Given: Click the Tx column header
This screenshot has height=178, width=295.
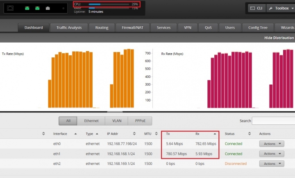Looking at the screenshot, I should coord(168,134).
